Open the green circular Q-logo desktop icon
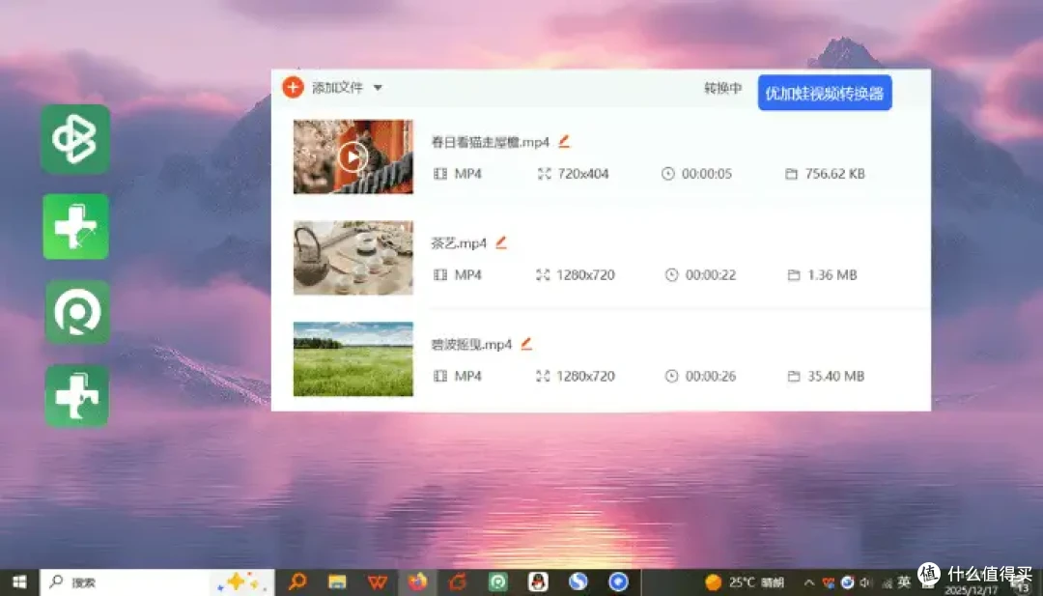The width and height of the screenshot is (1043, 596). coord(77,312)
